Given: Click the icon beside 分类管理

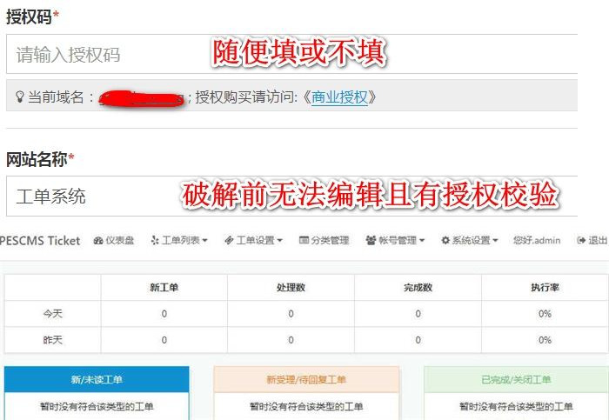Looking at the screenshot, I should 304,241.
